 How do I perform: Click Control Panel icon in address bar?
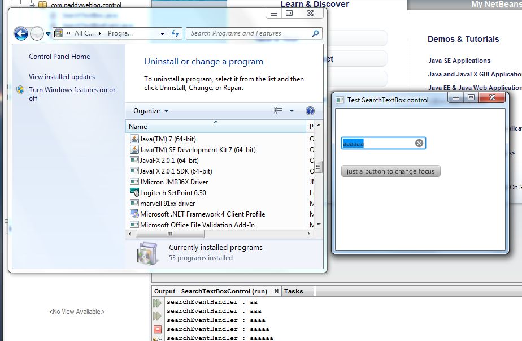coord(59,33)
